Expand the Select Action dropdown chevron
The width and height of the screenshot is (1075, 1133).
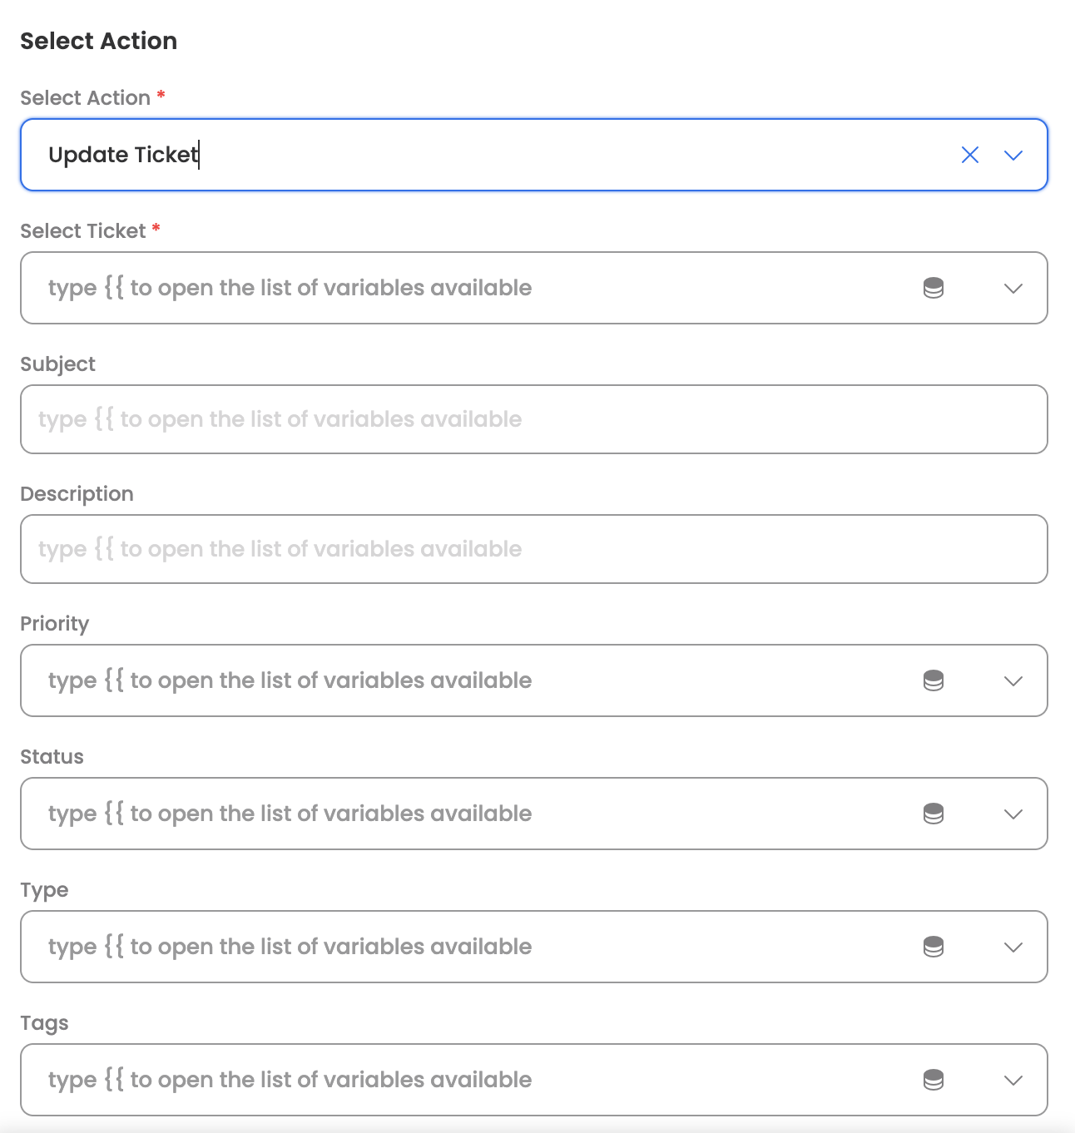click(1013, 155)
